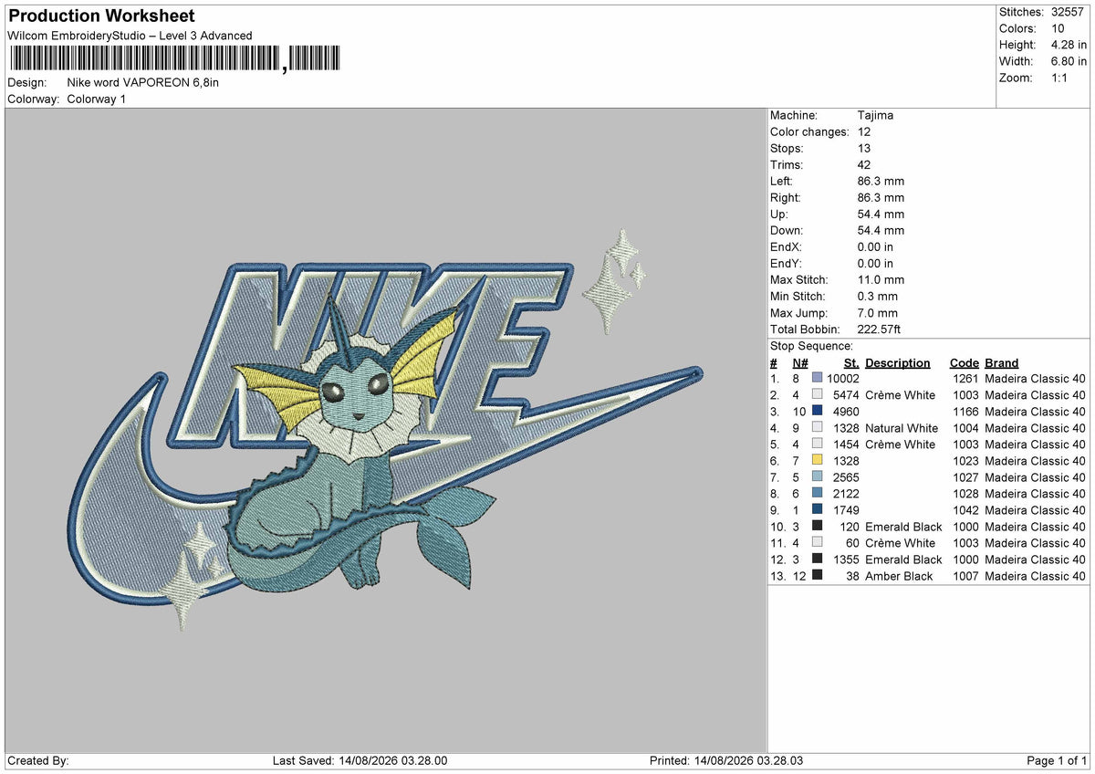Click the 'Code' column header
This screenshot has height=774, width=1095.
(964, 363)
